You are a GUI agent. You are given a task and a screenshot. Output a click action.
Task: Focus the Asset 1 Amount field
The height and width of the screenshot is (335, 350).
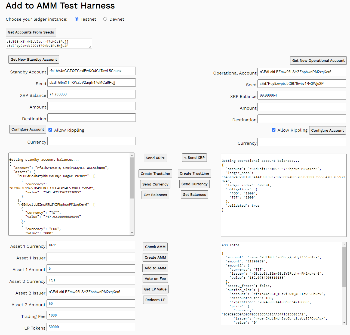pos(91,268)
